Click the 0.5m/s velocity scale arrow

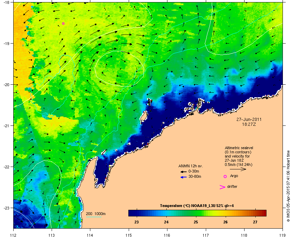tap(238, 169)
